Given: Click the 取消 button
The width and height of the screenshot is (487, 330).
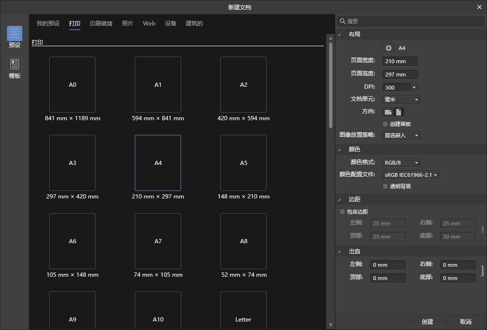Looking at the screenshot, I should (x=465, y=322).
